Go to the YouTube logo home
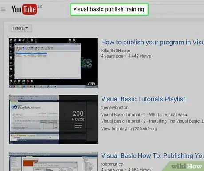Image resolution: width=204 pixels, height=171 pixels. 24,9
